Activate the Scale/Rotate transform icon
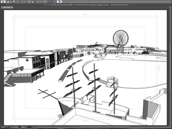The image size is (172, 129). 35,2
